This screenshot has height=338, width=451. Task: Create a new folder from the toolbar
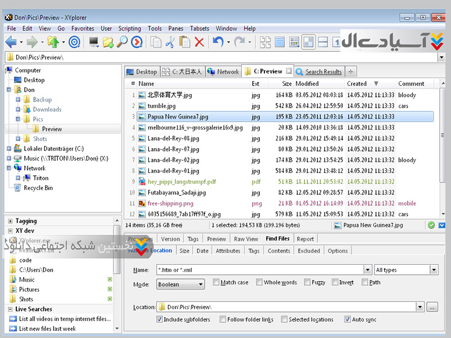coord(108,42)
